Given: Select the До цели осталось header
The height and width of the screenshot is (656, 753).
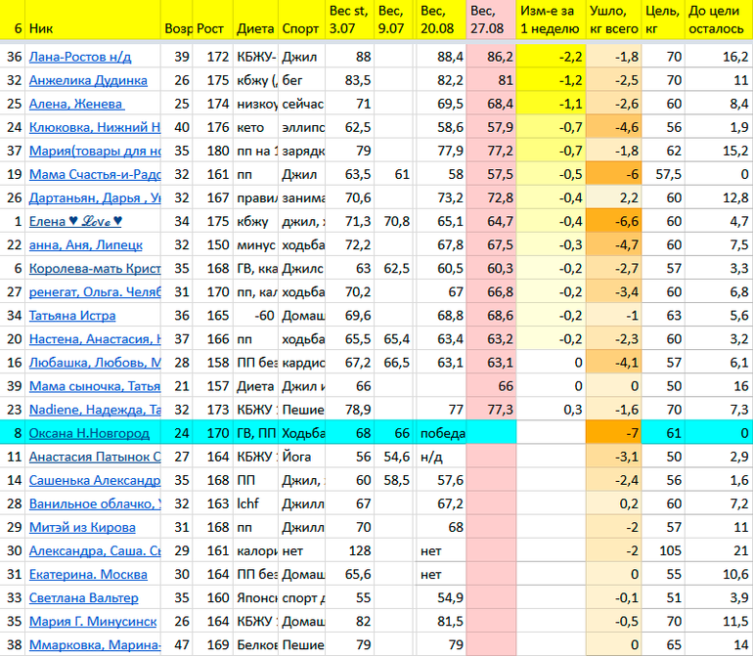Looking at the screenshot, I should click(x=717, y=20).
